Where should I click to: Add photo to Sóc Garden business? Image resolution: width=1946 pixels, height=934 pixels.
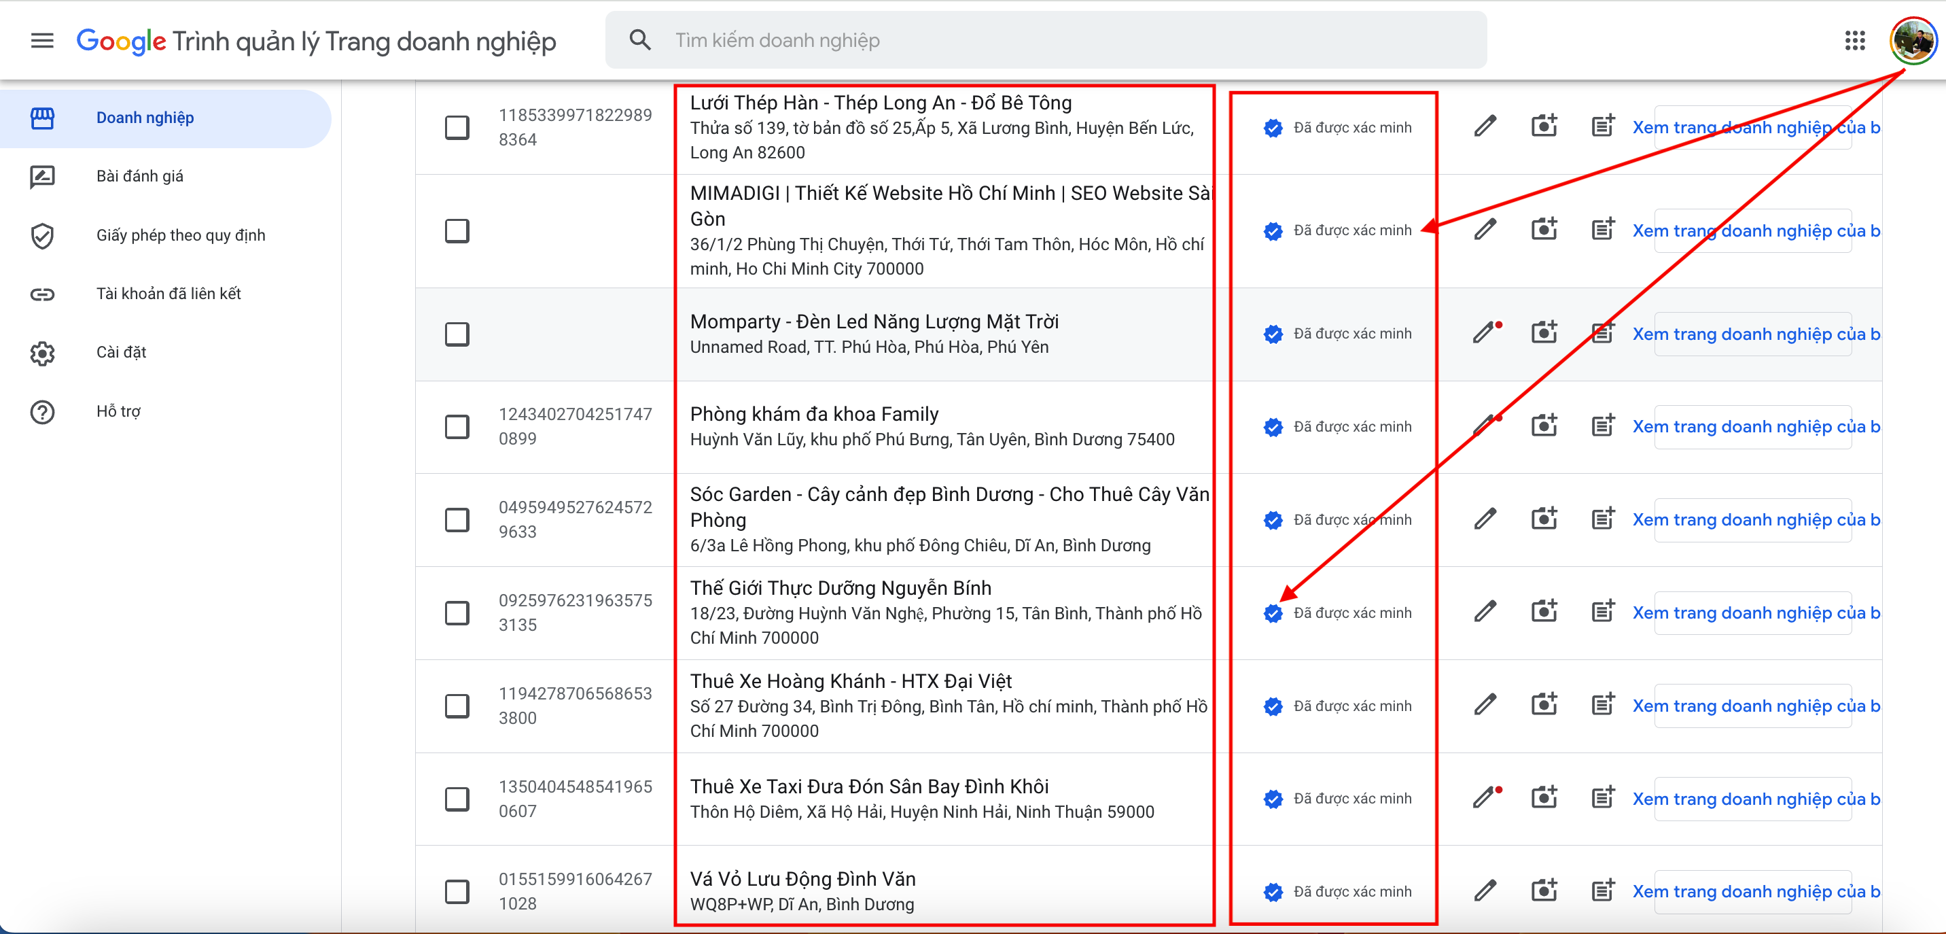pyautogui.click(x=1544, y=519)
